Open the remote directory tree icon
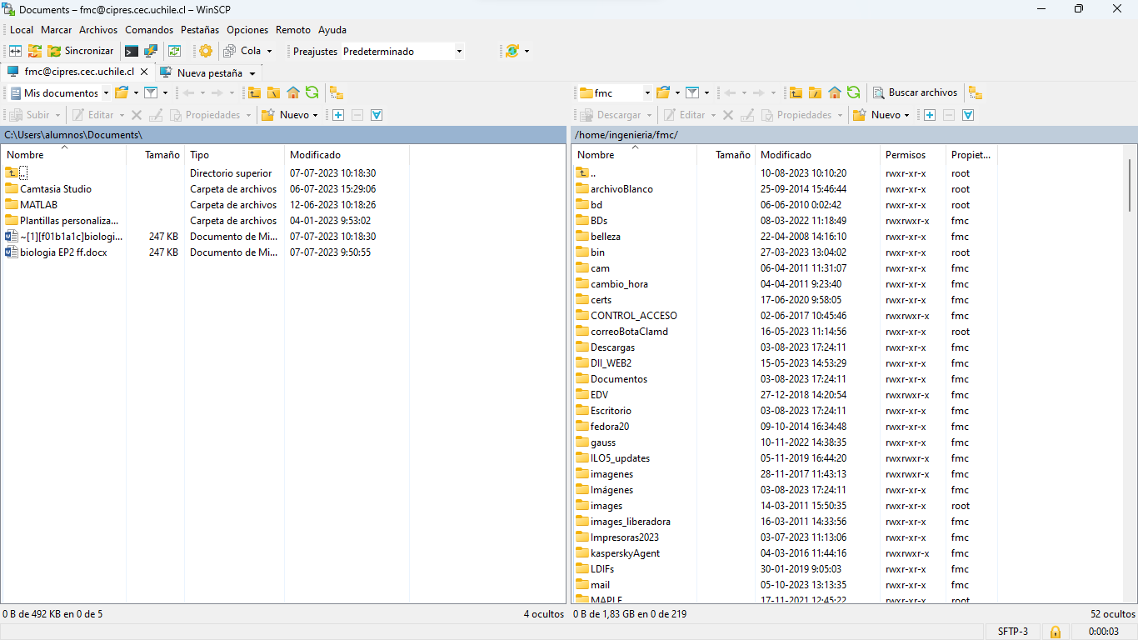The height and width of the screenshot is (640, 1138). 976,92
